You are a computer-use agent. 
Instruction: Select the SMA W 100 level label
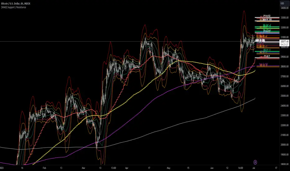pyautogui.click(x=267, y=19)
